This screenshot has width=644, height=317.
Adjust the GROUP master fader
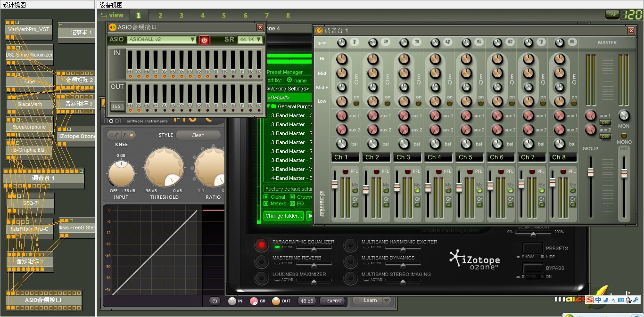(x=590, y=172)
